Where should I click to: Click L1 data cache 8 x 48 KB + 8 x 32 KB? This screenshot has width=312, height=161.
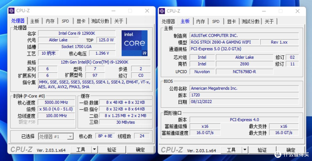click(x=125, y=102)
